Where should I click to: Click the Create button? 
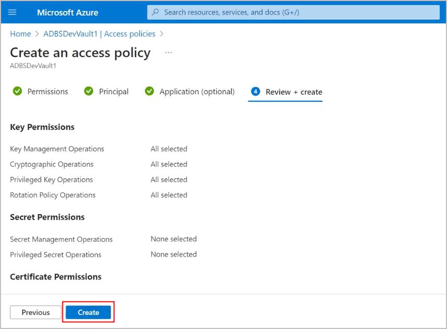88,312
